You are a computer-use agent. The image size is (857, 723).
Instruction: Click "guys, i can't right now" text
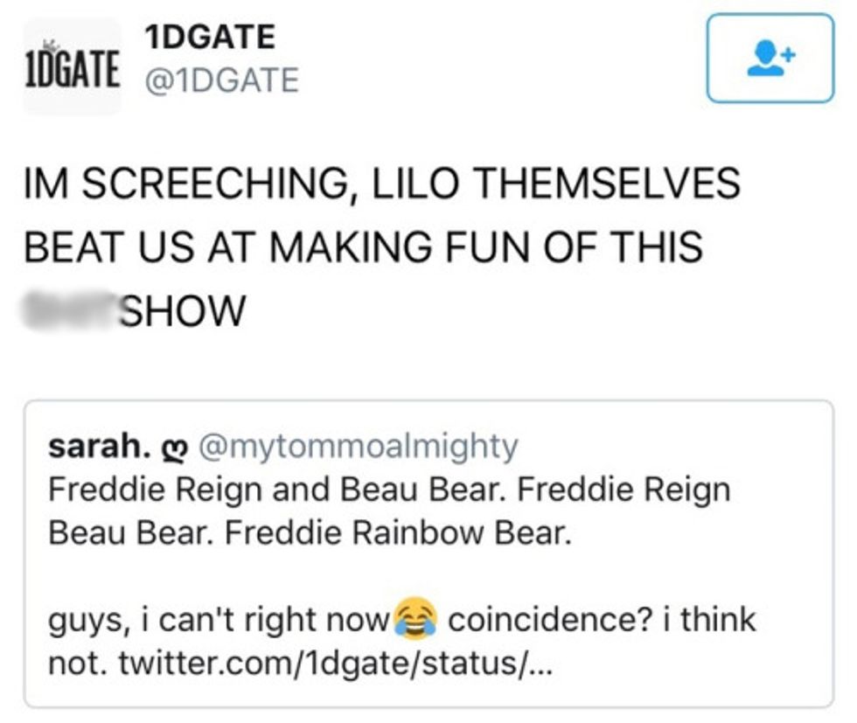click(x=219, y=622)
